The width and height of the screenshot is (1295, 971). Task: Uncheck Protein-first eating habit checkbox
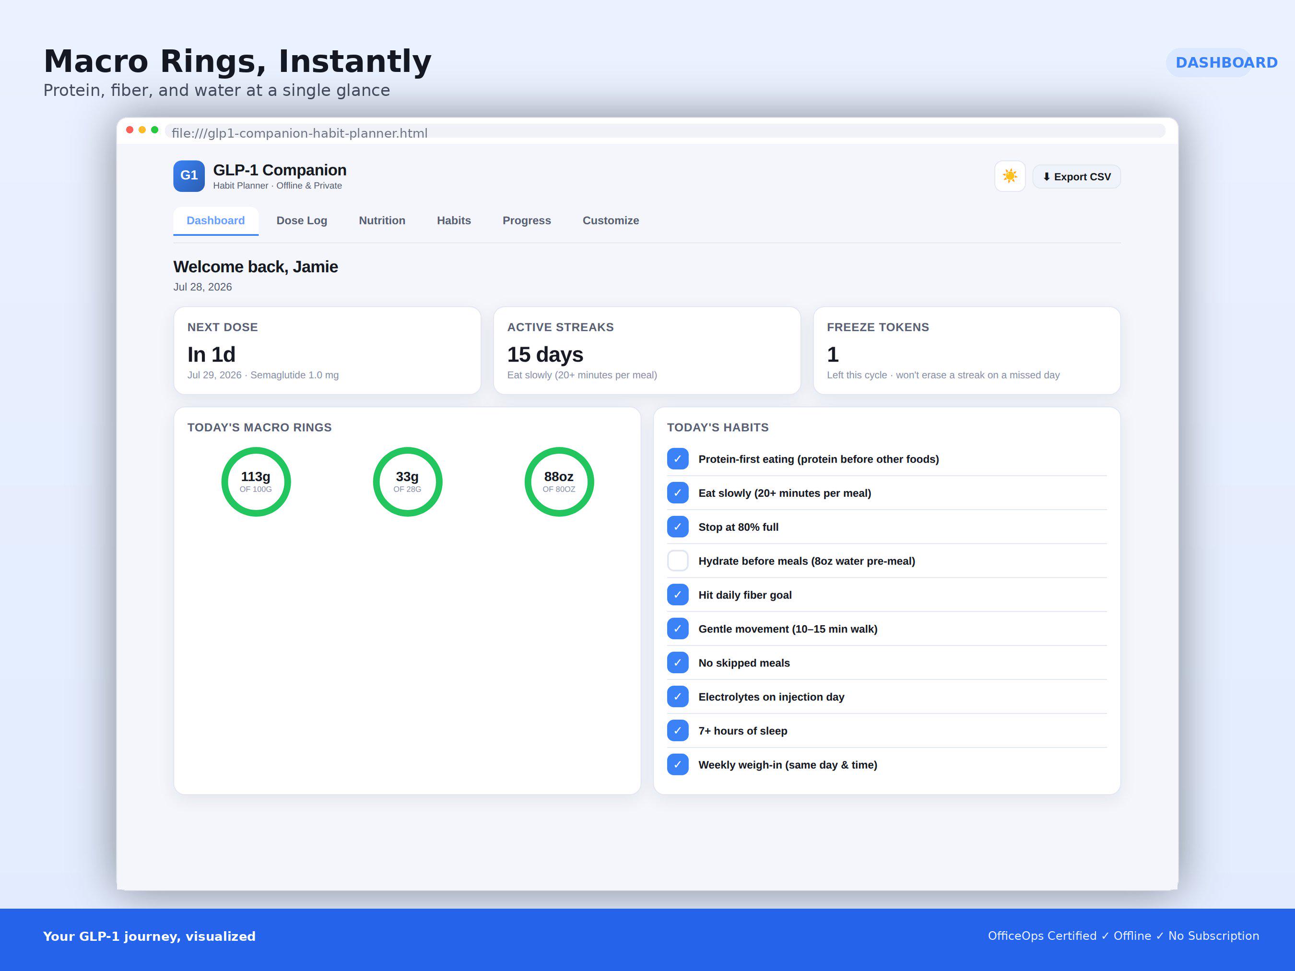[677, 459]
